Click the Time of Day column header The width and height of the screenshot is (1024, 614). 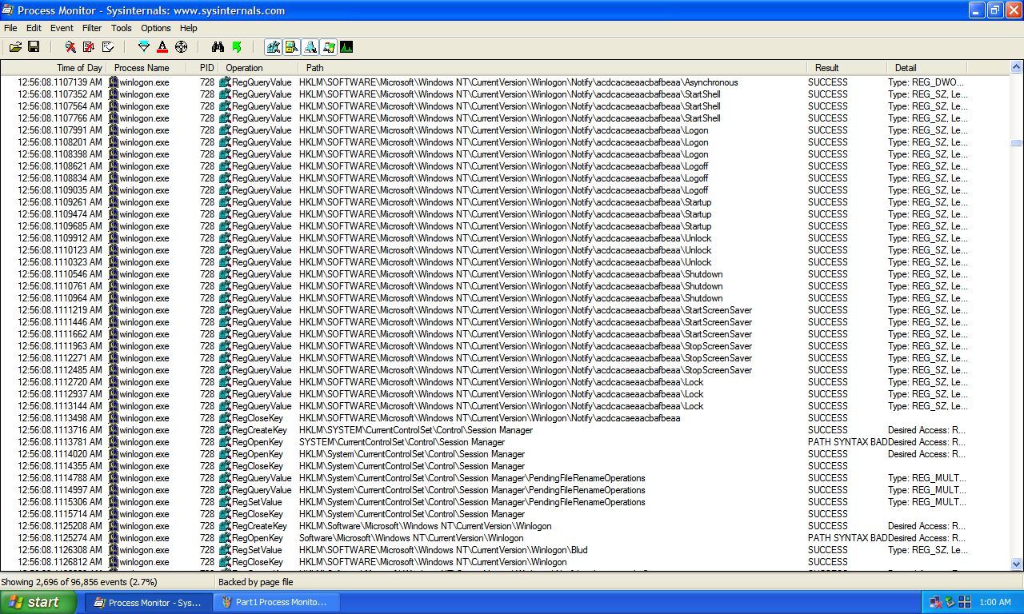(x=54, y=68)
